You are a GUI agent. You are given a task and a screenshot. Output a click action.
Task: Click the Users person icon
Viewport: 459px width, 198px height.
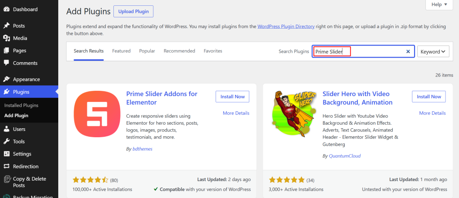coord(6,129)
